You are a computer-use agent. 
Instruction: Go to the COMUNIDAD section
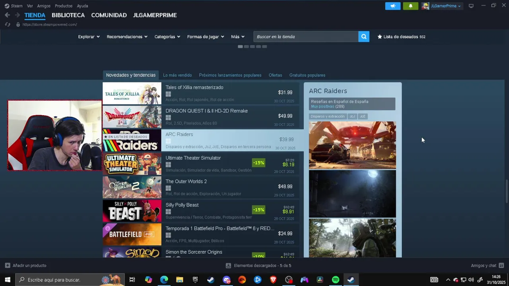tap(109, 15)
